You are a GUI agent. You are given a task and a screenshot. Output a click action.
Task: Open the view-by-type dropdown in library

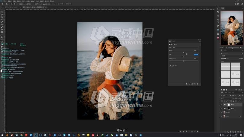224,59
